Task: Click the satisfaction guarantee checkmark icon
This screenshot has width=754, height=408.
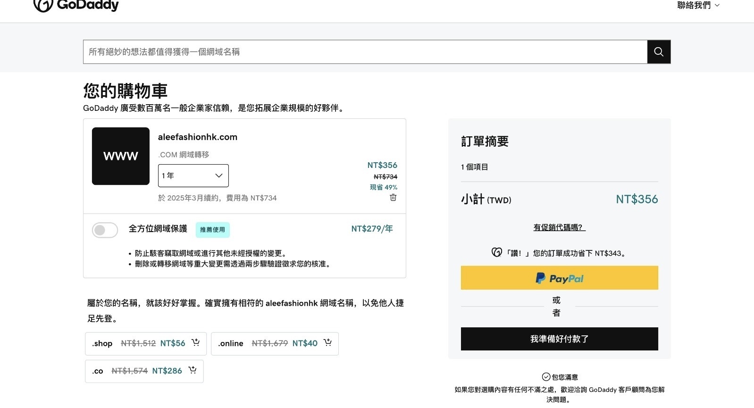Action: click(546, 377)
